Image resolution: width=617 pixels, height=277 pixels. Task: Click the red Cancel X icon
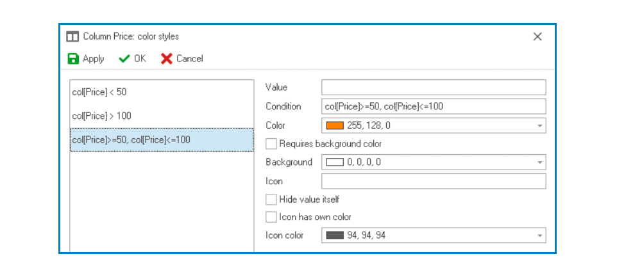point(167,59)
